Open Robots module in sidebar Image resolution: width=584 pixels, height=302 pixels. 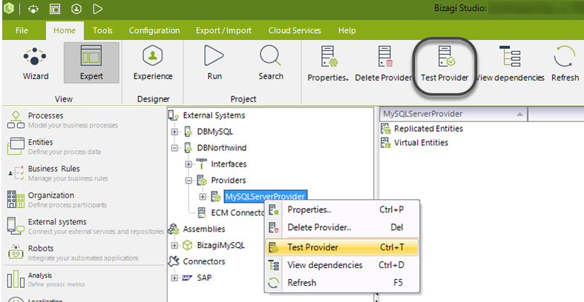click(x=84, y=252)
